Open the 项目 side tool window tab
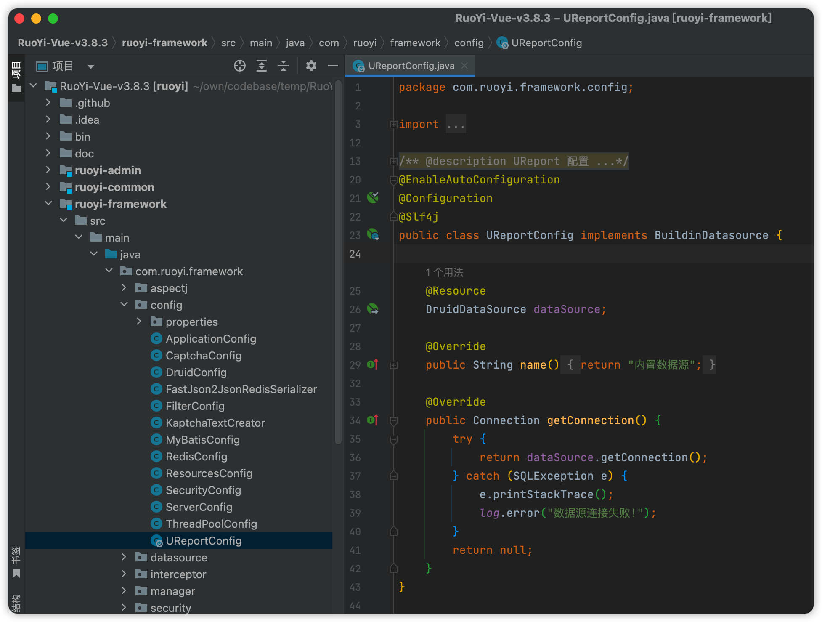 (x=16, y=77)
